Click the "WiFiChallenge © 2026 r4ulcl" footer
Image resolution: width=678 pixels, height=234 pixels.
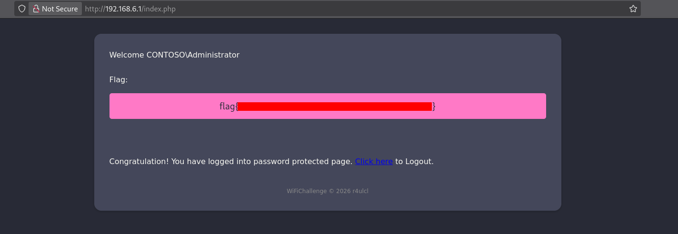[x=328, y=191]
